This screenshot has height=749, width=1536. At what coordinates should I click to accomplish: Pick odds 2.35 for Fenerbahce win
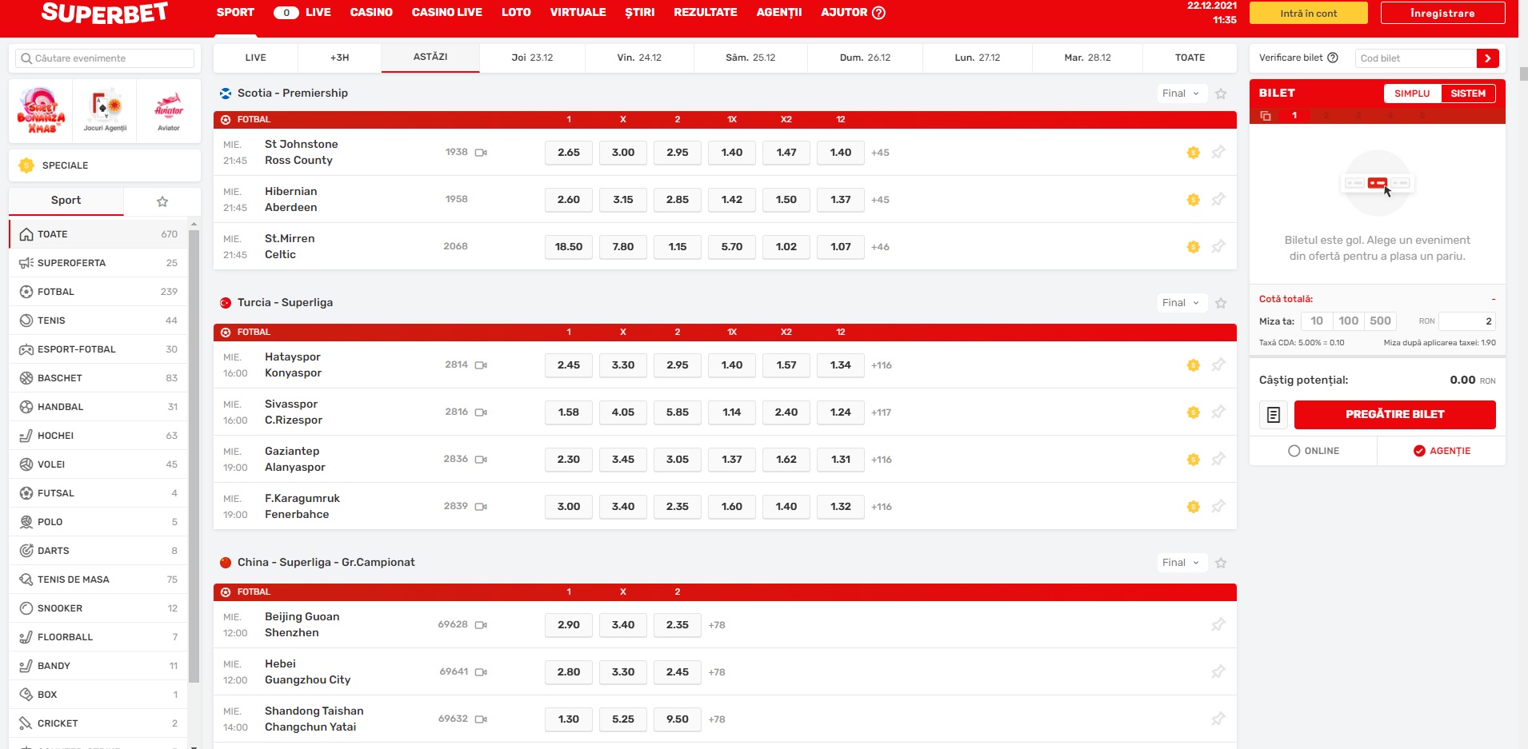click(x=678, y=507)
